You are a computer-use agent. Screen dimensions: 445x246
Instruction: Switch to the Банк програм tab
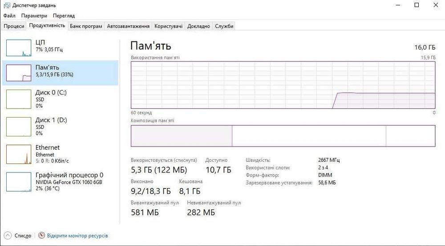coord(86,26)
